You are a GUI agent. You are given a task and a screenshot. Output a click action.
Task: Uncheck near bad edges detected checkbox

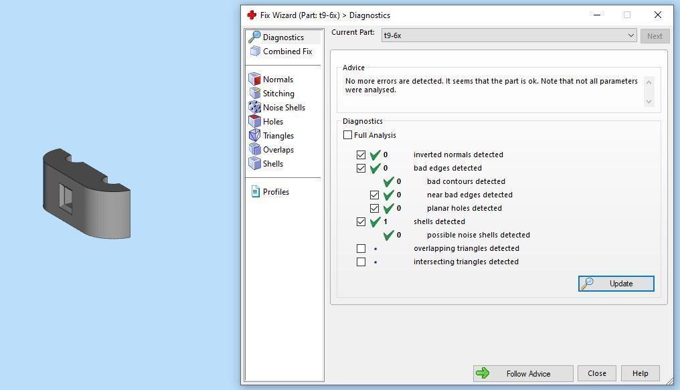(374, 195)
